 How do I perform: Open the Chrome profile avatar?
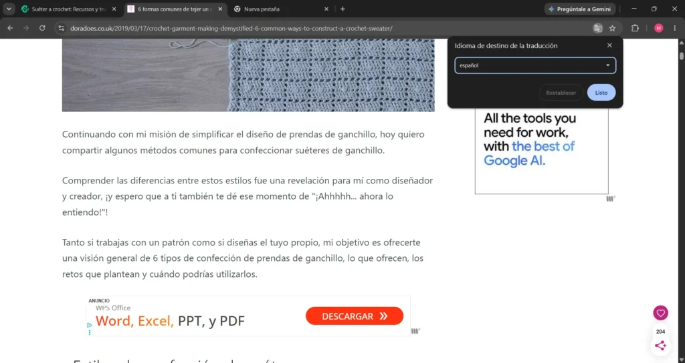pyautogui.click(x=659, y=28)
